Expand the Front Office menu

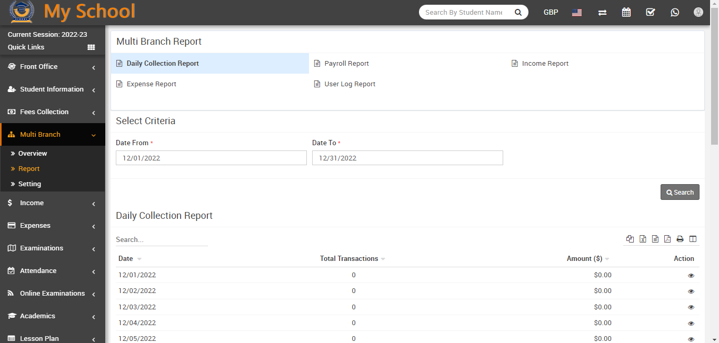pyautogui.click(x=53, y=67)
